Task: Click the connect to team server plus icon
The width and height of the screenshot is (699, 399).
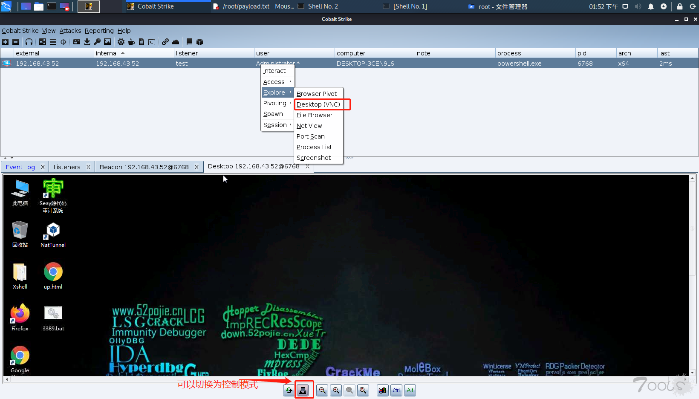Action: (x=5, y=42)
